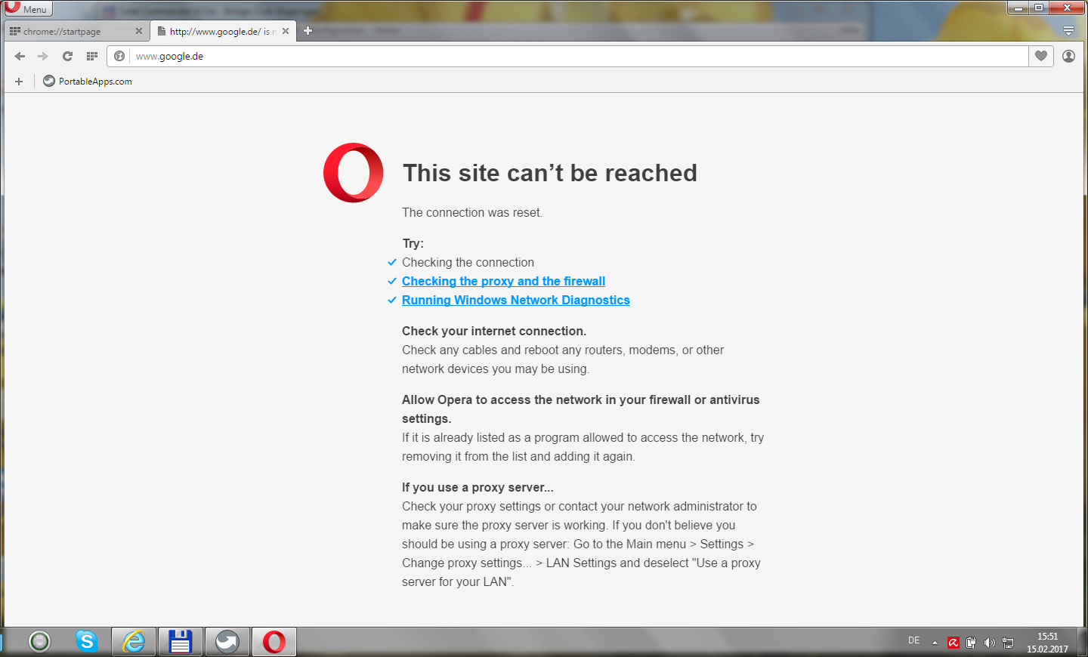Show hidden tray icons arrow

[935, 643]
